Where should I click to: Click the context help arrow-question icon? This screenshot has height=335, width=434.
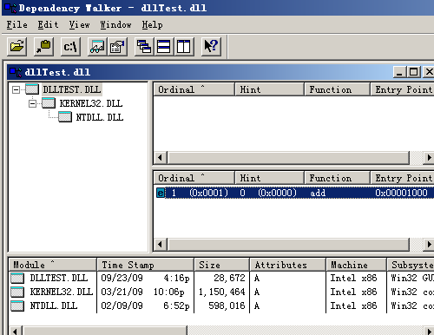pos(211,47)
